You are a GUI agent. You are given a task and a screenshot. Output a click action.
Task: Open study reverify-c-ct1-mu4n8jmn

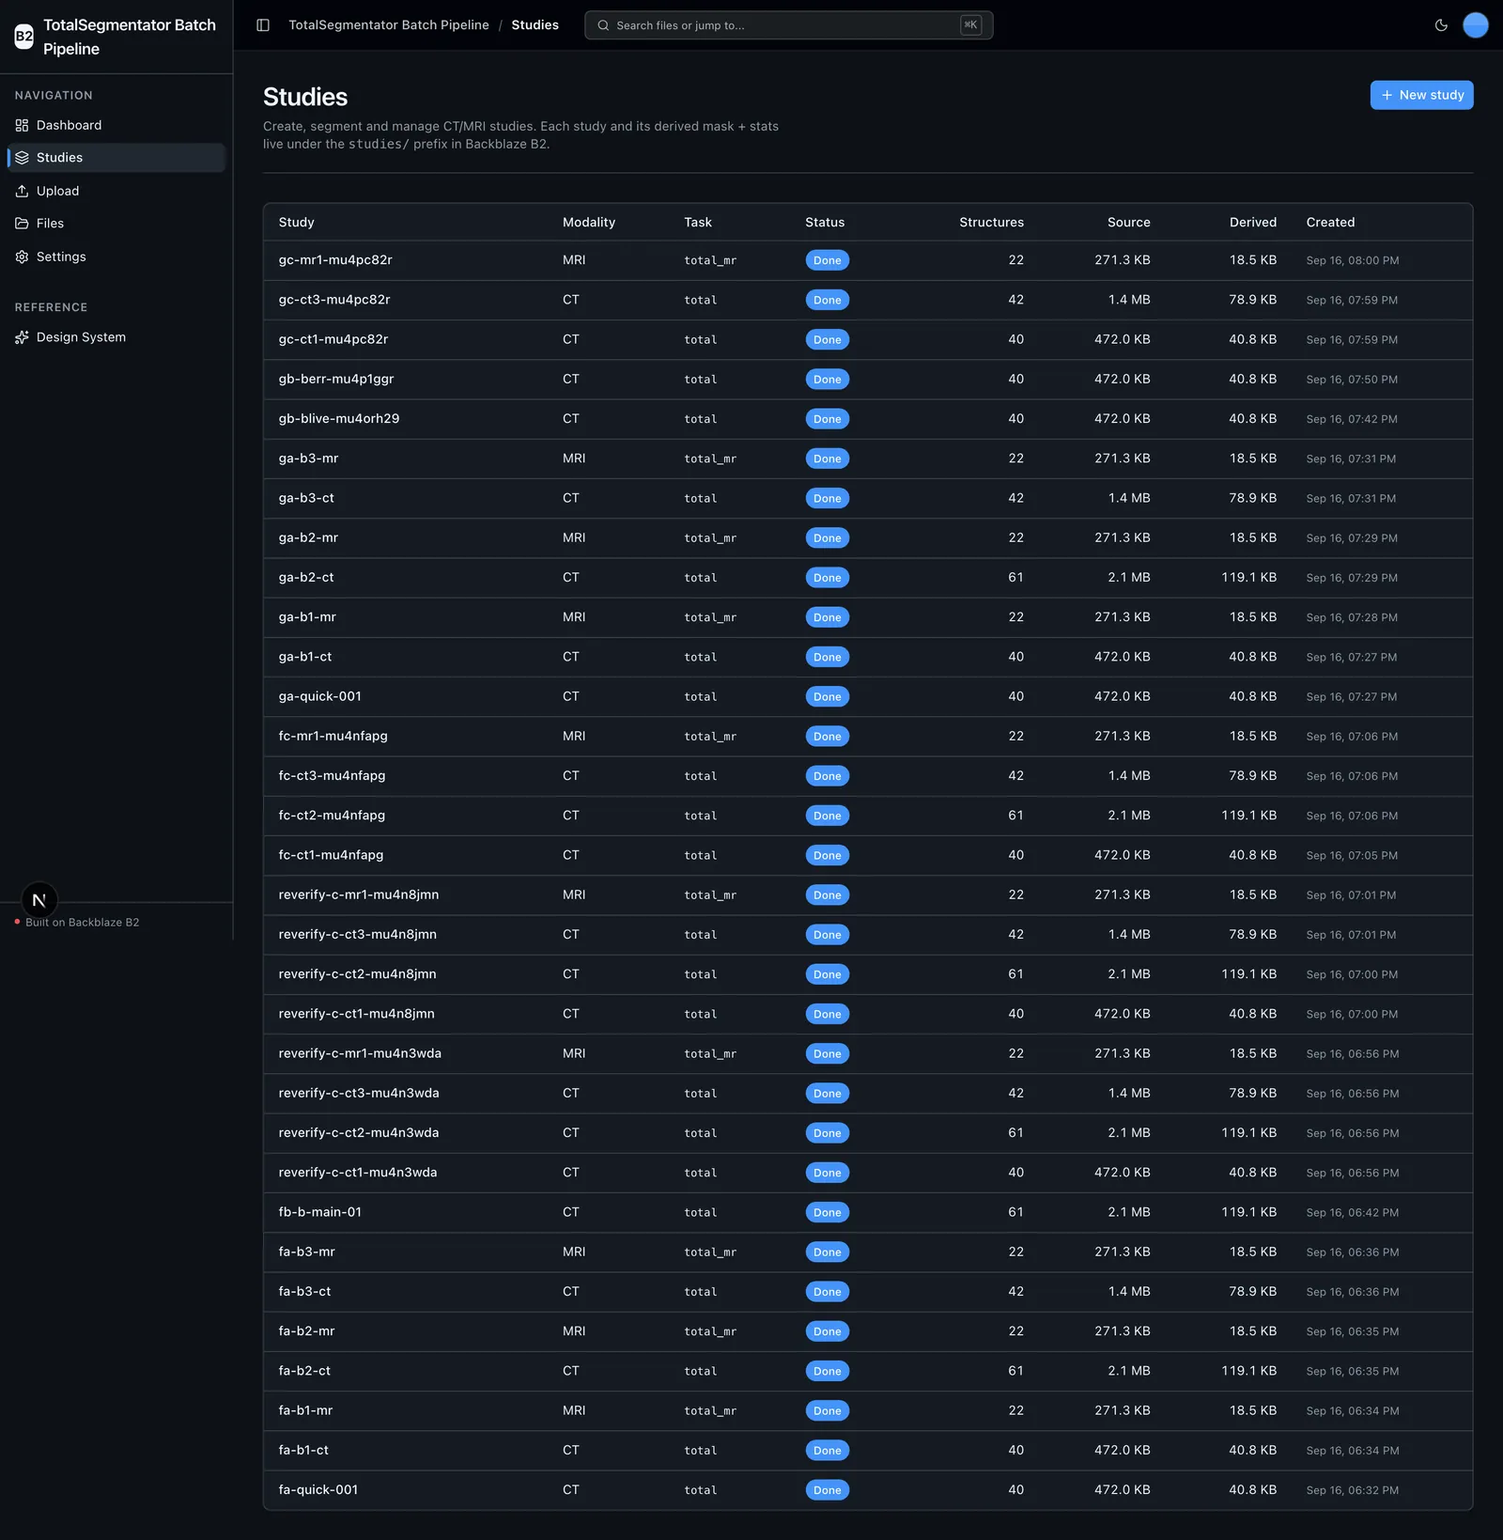tap(357, 1014)
